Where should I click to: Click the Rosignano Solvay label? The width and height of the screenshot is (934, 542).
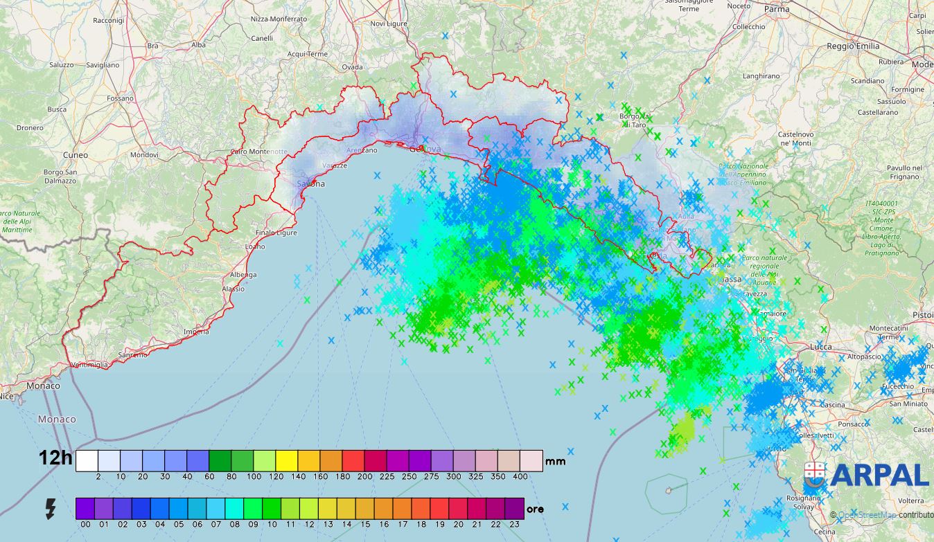804,503
